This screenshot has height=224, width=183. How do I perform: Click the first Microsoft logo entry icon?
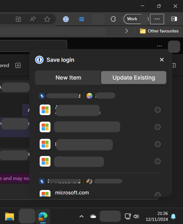coord(45,110)
